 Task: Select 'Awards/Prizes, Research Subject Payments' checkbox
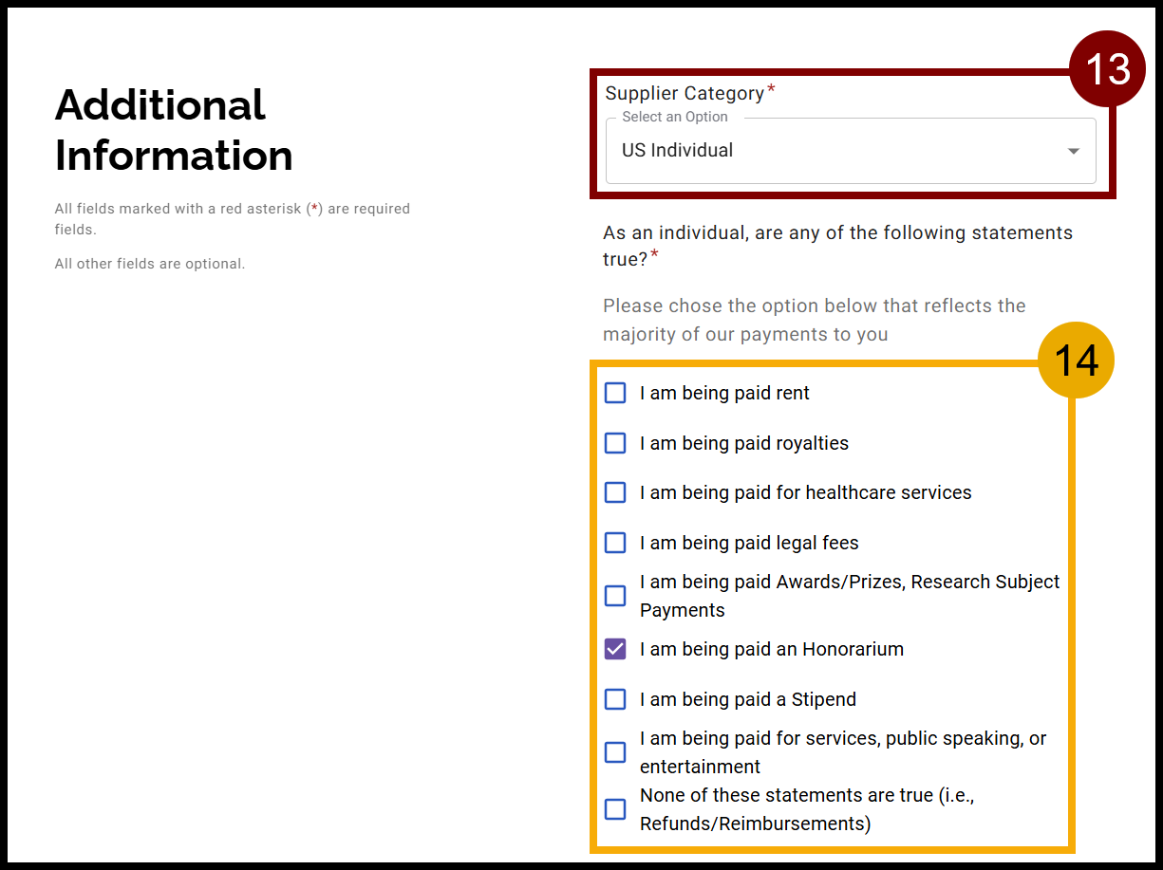(614, 595)
